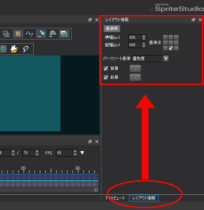Set 基準点 to the top-left cell
This screenshot has height=210, width=204.
pyautogui.click(x=165, y=37)
